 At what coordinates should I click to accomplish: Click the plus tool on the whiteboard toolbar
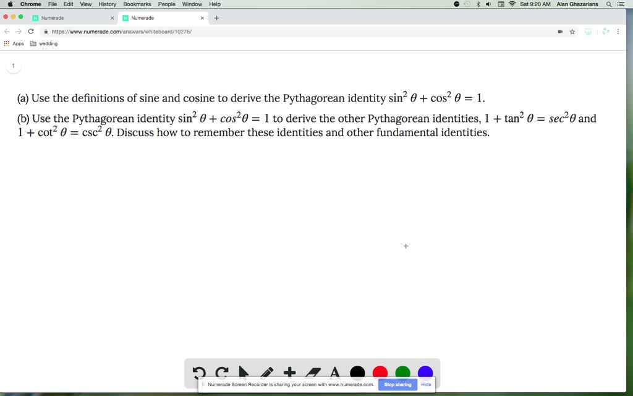(289, 372)
